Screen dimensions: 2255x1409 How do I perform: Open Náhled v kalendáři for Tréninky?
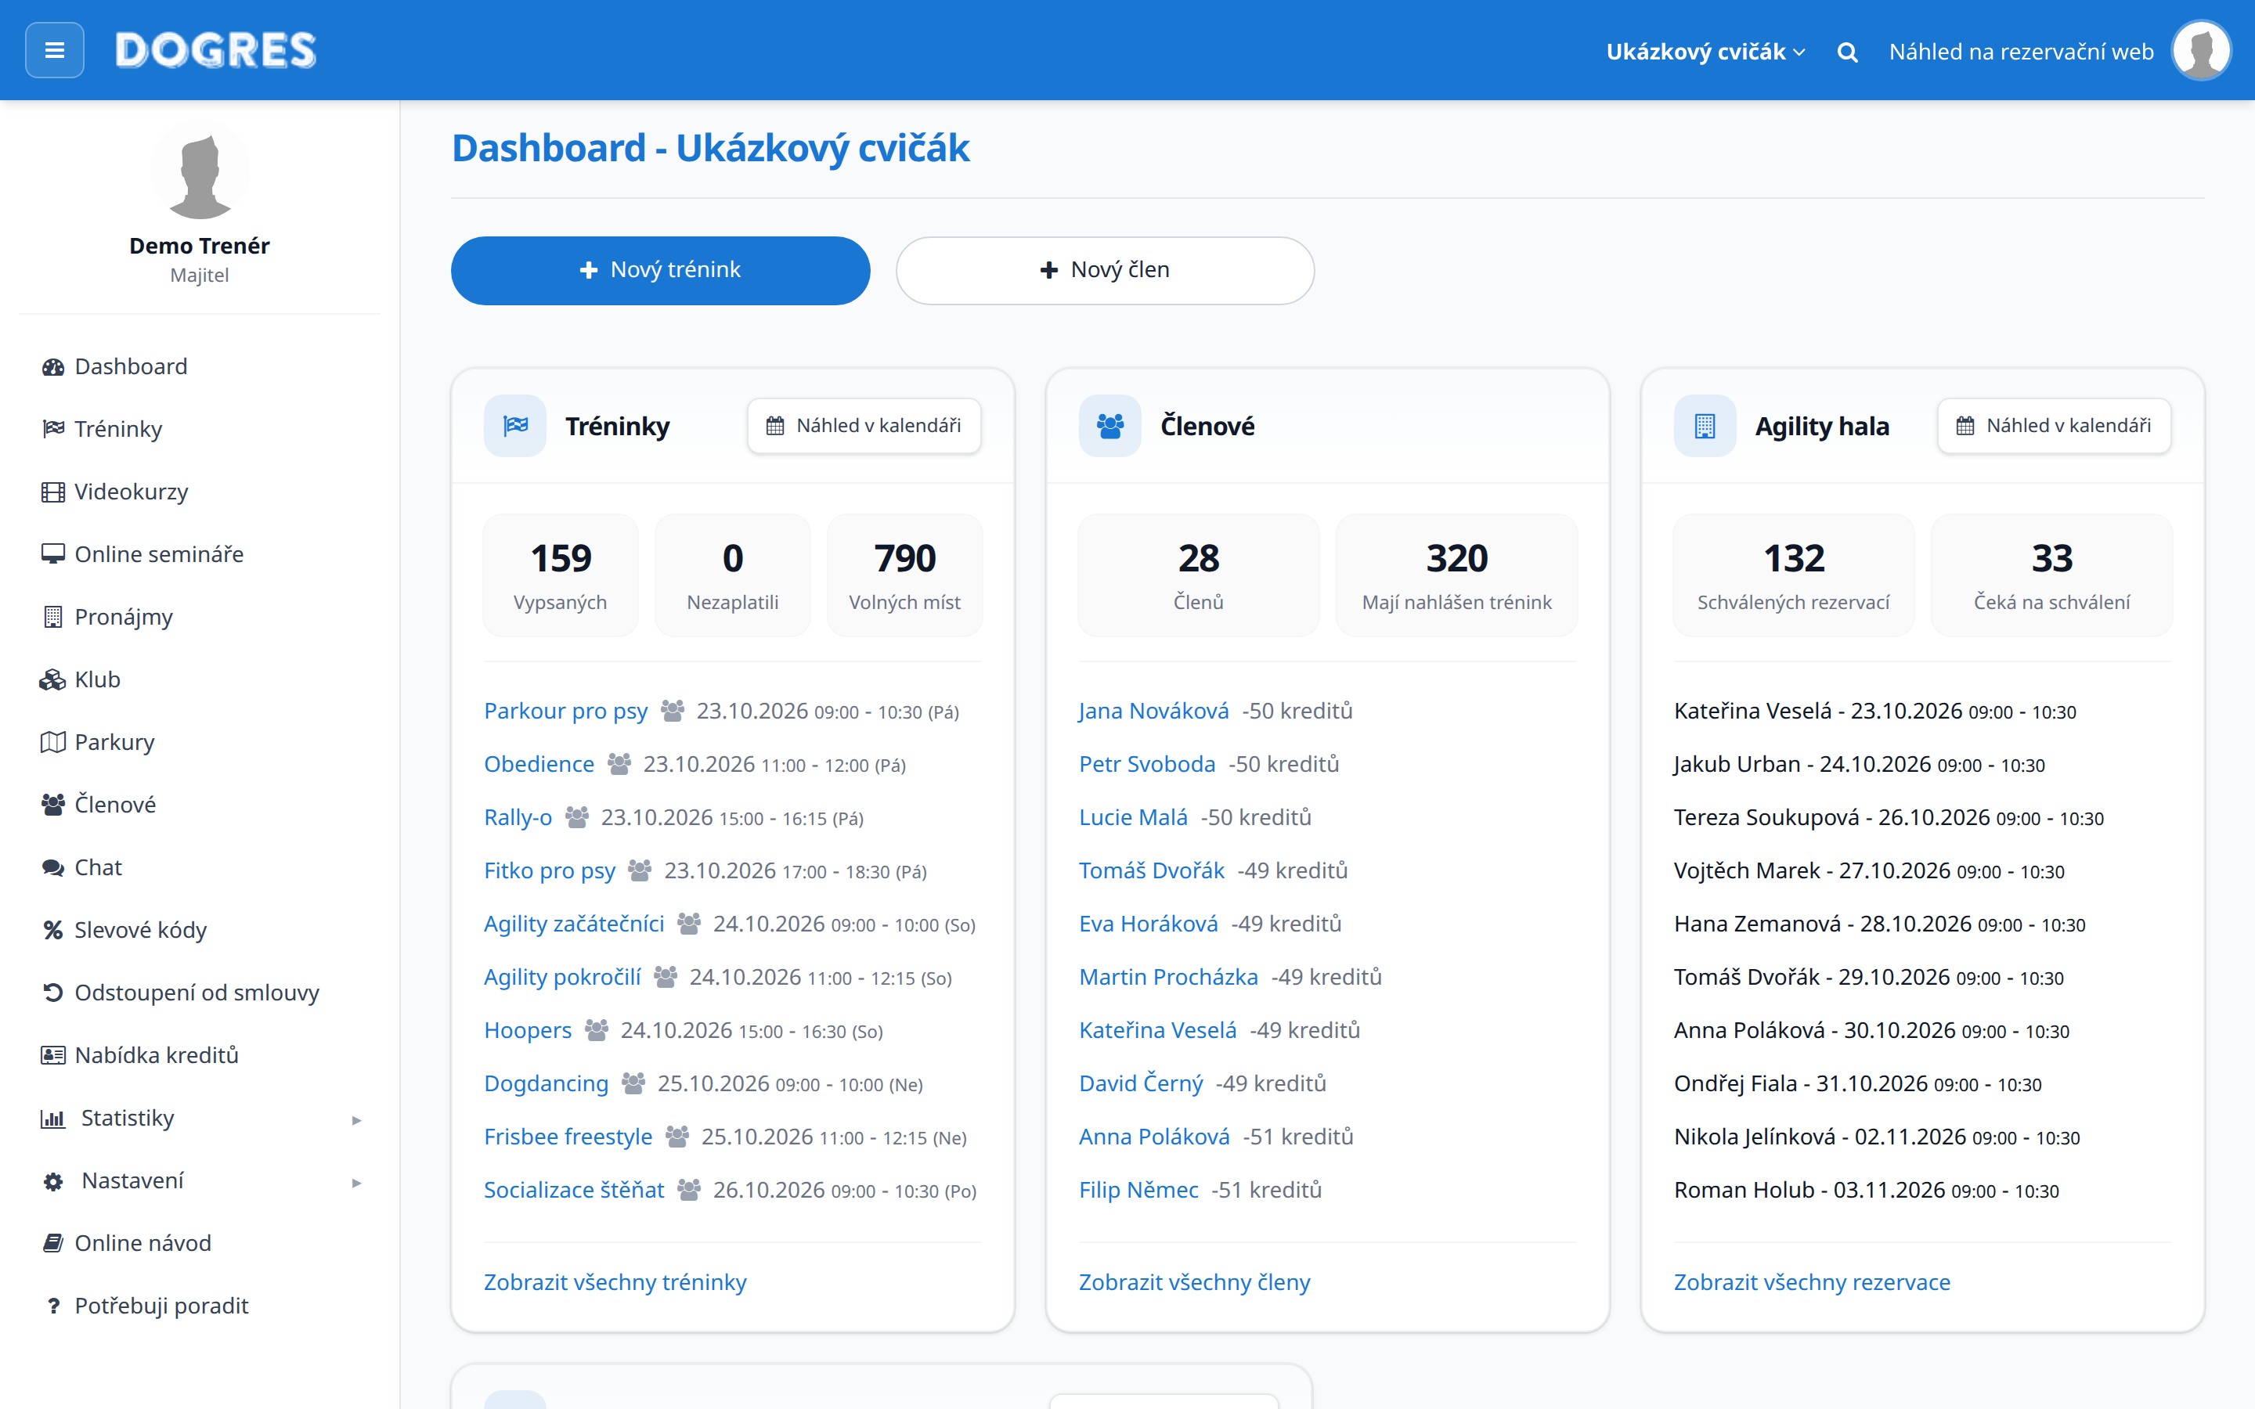click(x=864, y=426)
